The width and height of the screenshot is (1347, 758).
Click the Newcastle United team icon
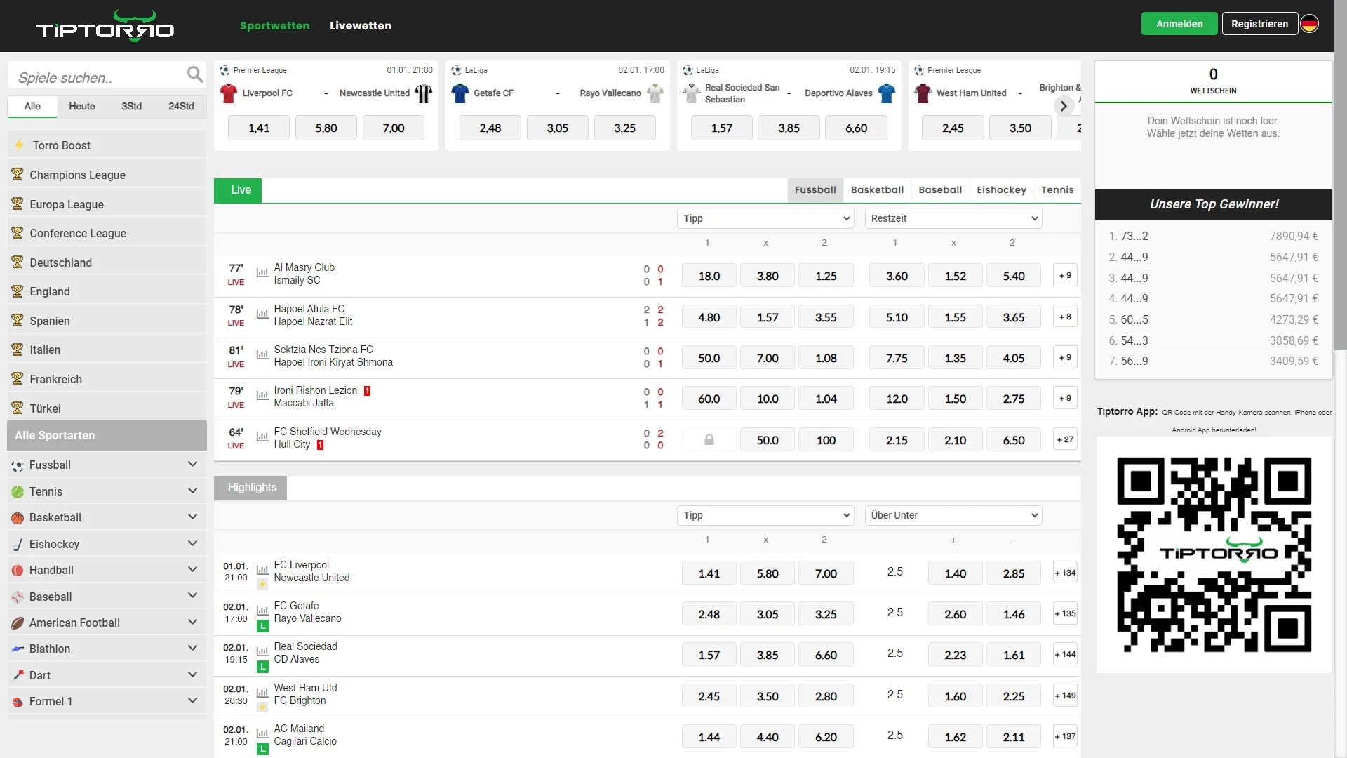(422, 93)
